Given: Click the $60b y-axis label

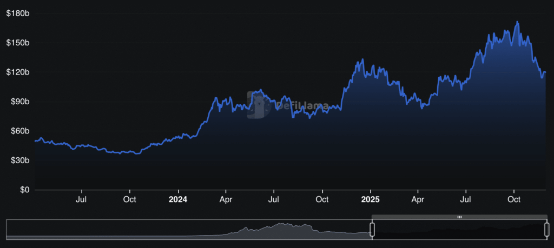Looking at the screenshot, I should point(19,131).
